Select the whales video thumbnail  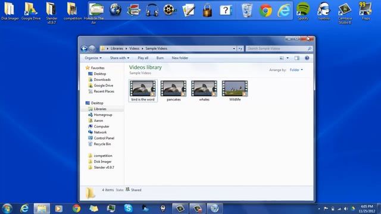point(204,89)
